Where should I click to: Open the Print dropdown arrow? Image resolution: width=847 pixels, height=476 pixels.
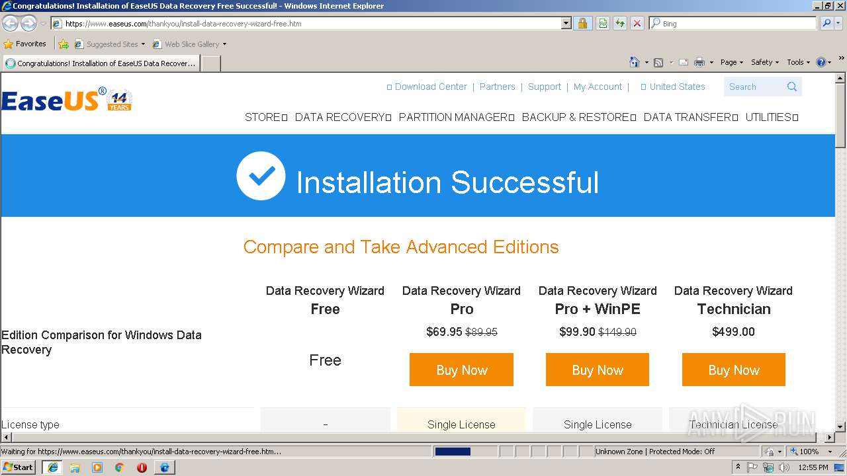(x=711, y=62)
